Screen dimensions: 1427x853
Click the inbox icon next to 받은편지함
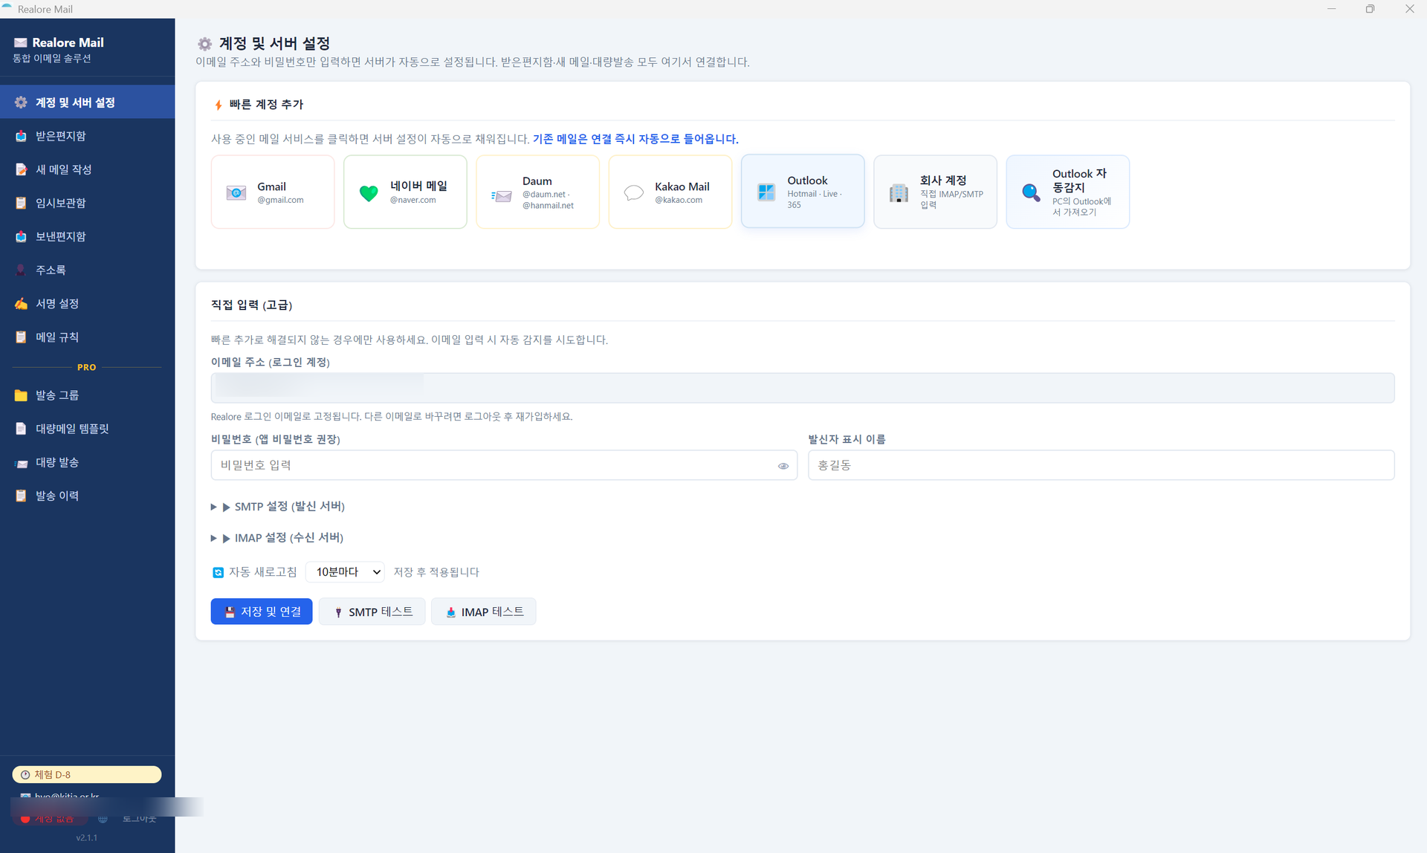pyautogui.click(x=21, y=136)
